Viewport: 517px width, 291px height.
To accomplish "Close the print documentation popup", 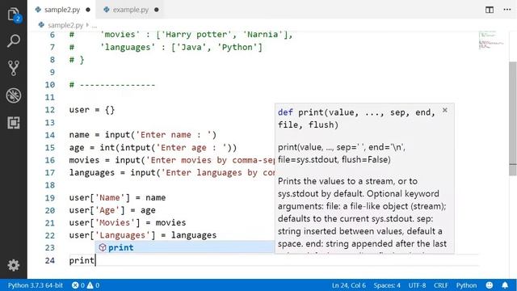I will click(x=445, y=110).
